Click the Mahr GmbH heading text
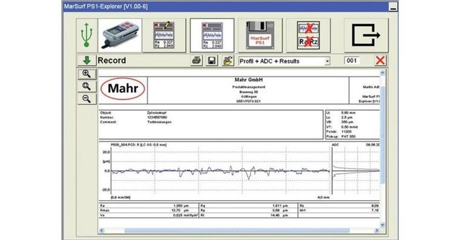The width and height of the screenshot is (460, 240). [249, 80]
